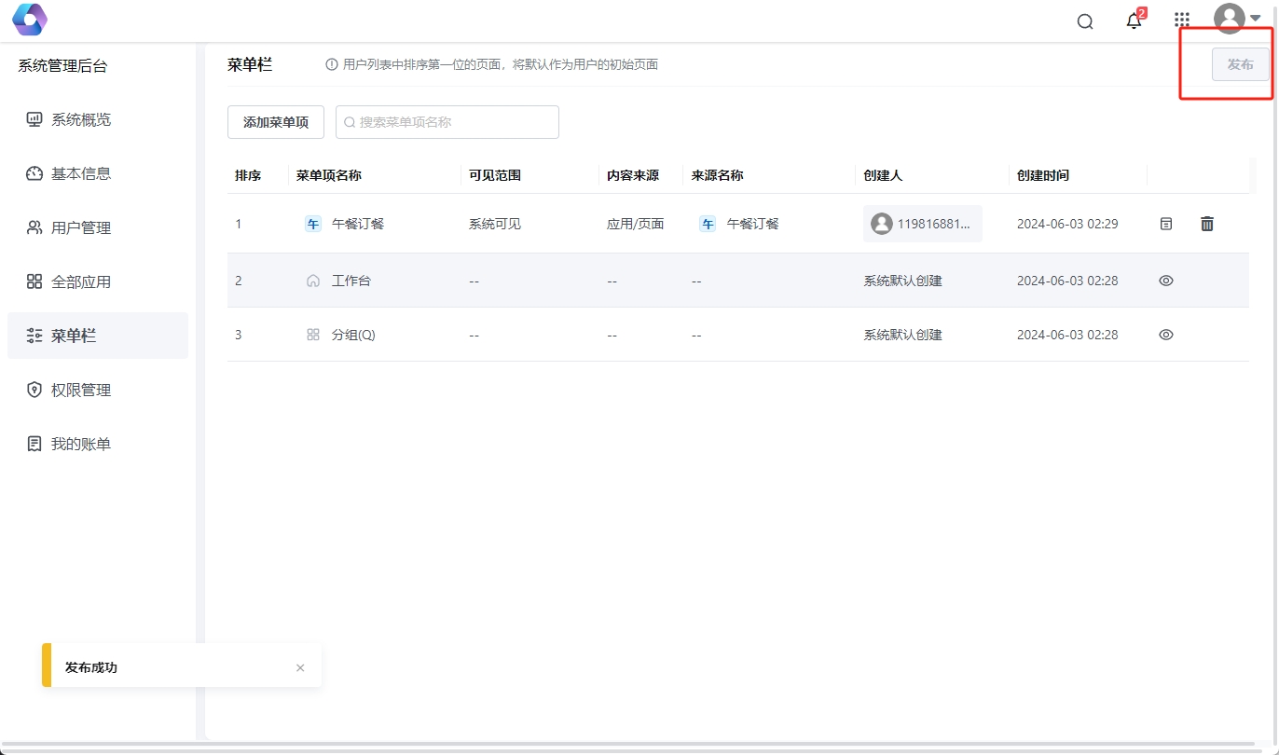Click the 分组(Q) grid icon
Image resolution: width=1279 pixels, height=755 pixels.
click(x=313, y=334)
